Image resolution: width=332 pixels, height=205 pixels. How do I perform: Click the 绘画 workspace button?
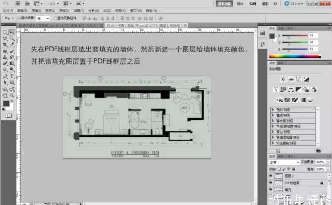coord(252,4)
